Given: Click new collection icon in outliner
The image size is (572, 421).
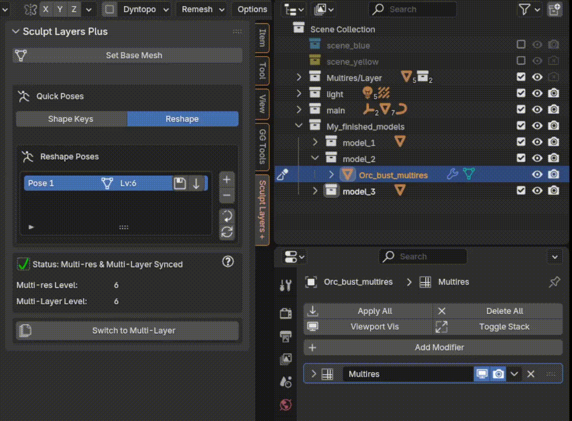Looking at the screenshot, I should click(555, 10).
